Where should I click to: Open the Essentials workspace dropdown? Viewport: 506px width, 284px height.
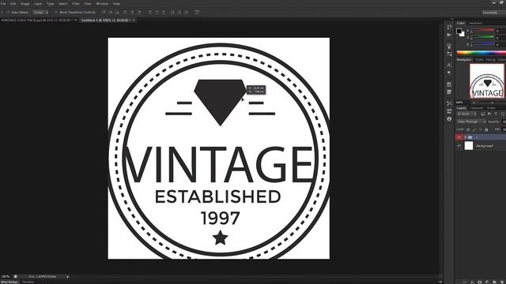pyautogui.click(x=494, y=13)
